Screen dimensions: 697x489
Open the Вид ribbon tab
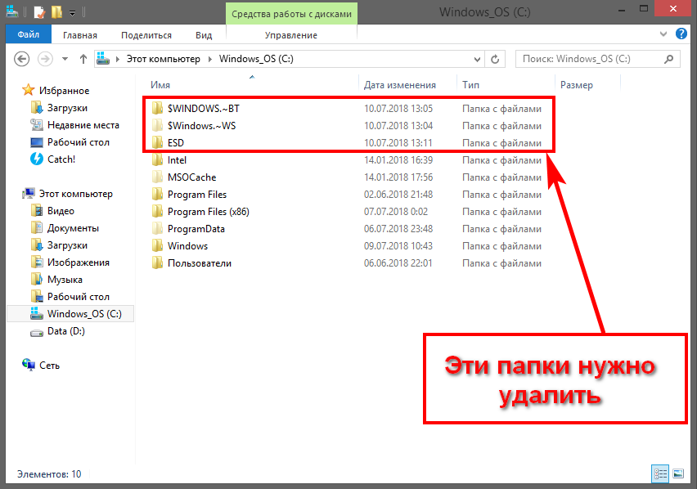[x=204, y=35]
